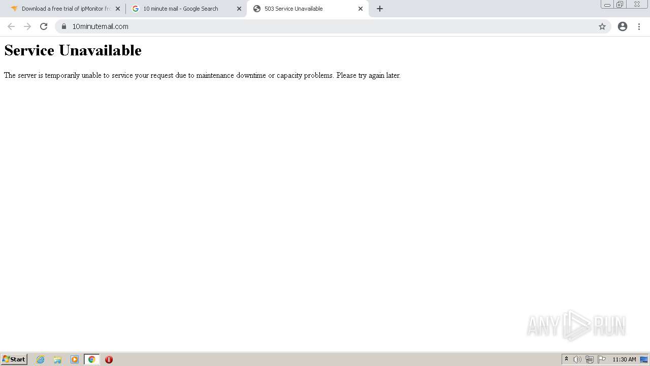Restore down the Chrome window
The width and height of the screenshot is (650, 366).
pos(620,5)
